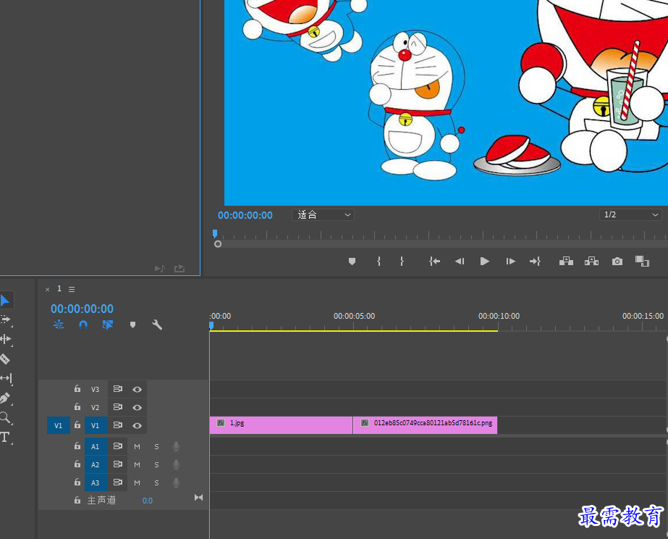Click Program monitor zoom scroll handle
This screenshot has width=668, height=539.
click(x=218, y=244)
